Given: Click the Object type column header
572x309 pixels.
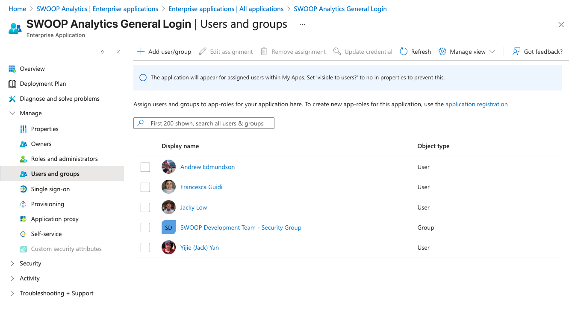Looking at the screenshot, I should coord(433,146).
